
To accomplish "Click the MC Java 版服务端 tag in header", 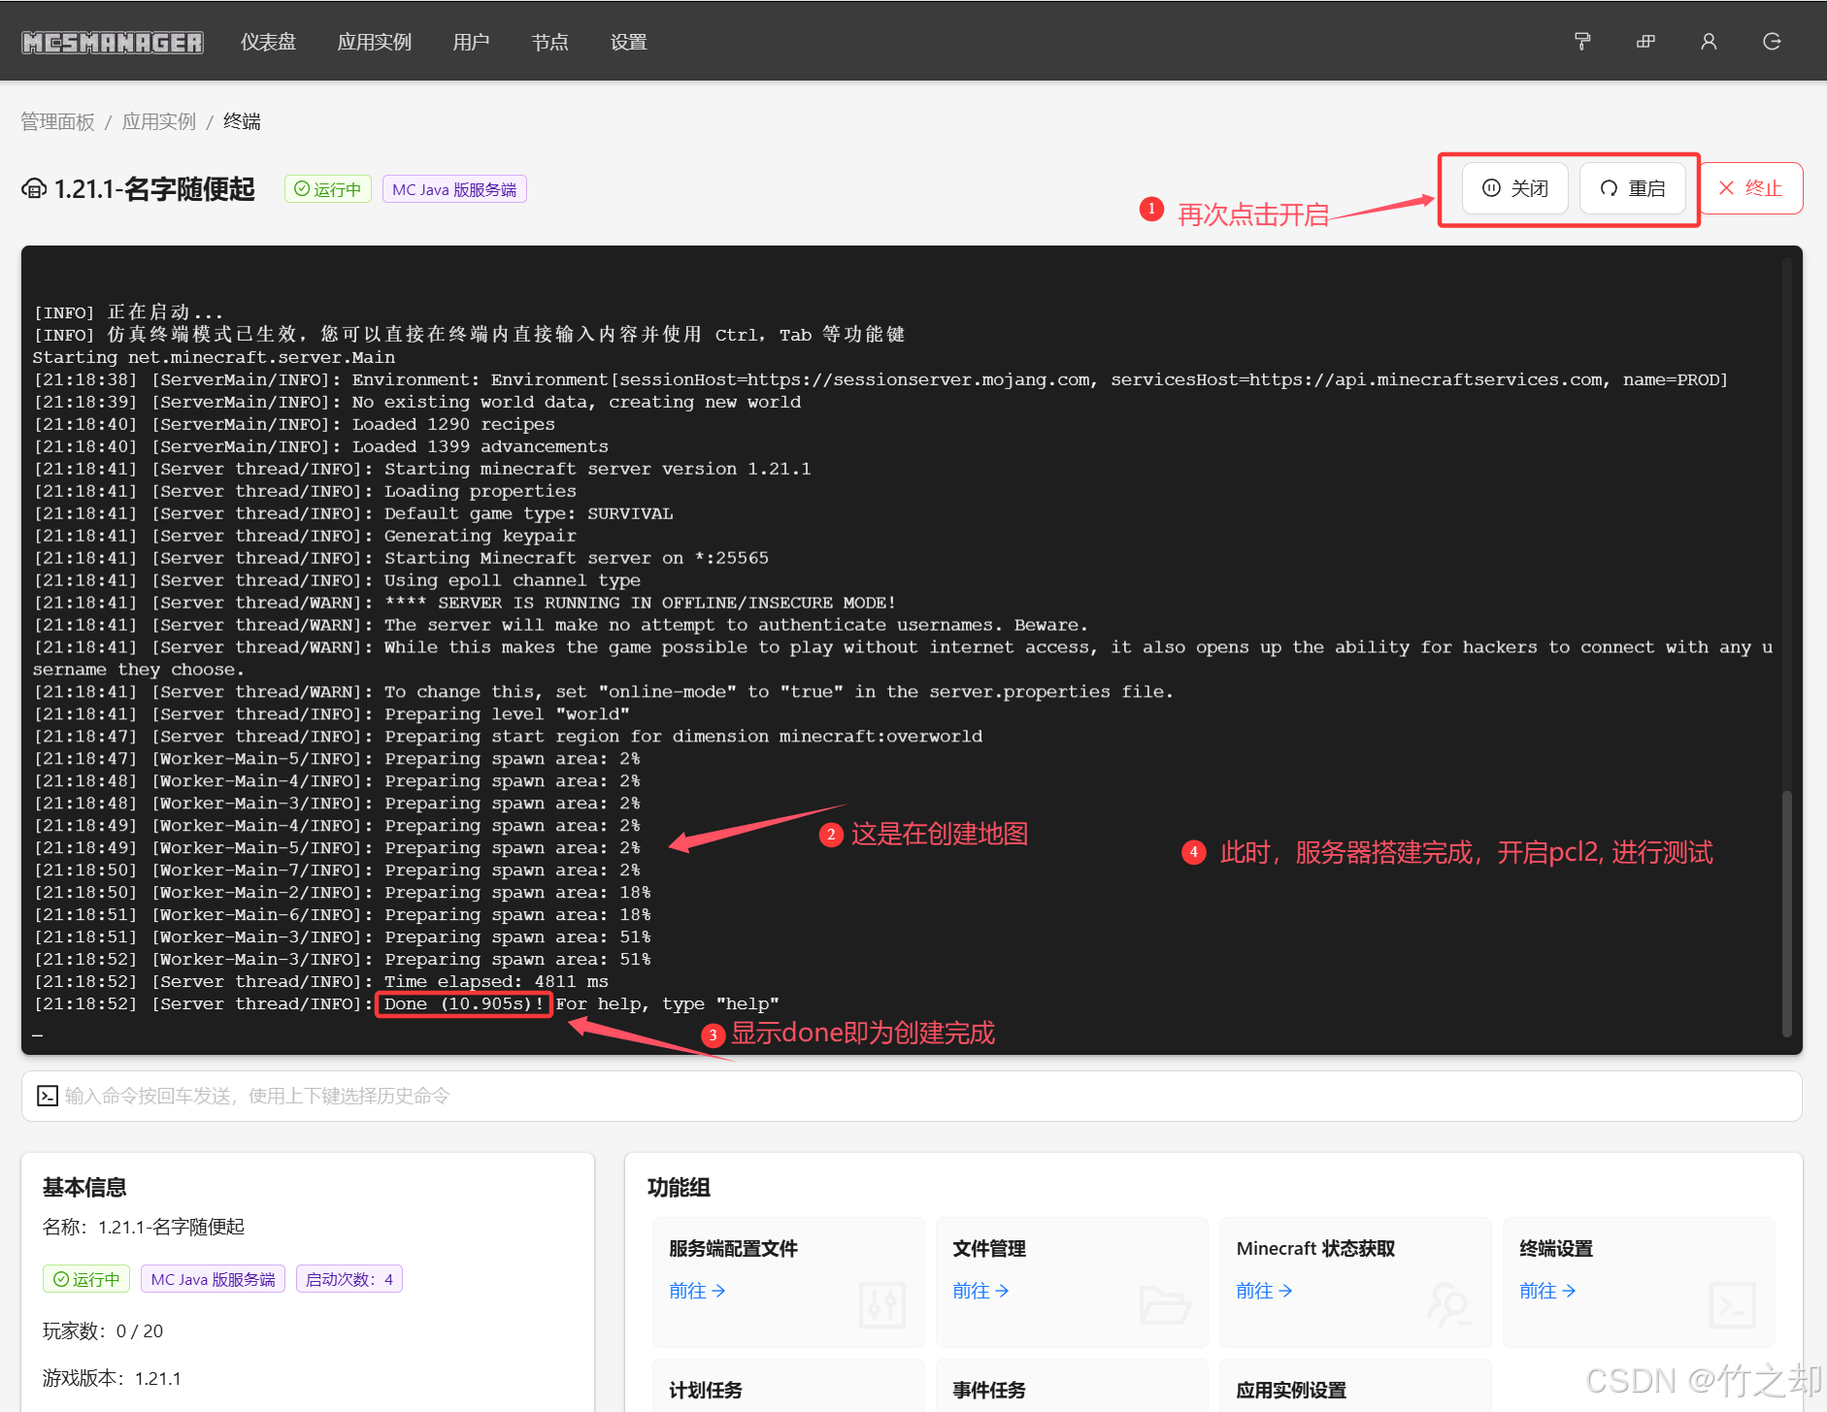I will tap(454, 189).
